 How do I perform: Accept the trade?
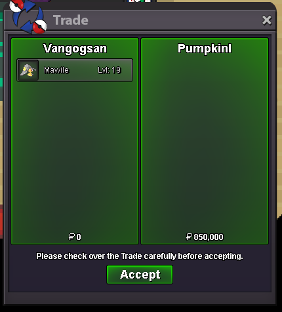point(140,275)
